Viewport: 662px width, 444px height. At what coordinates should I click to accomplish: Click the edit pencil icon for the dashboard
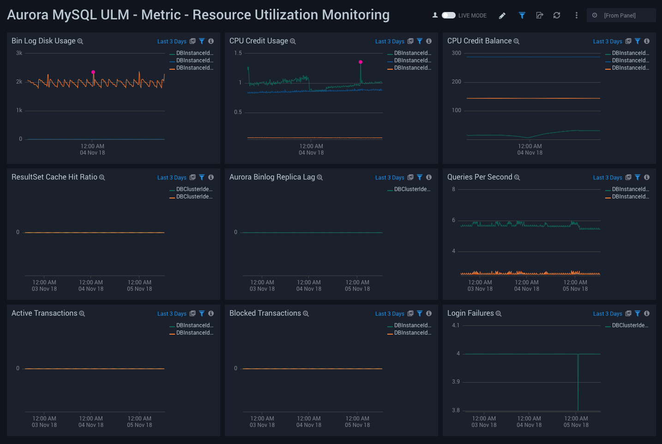(x=502, y=15)
